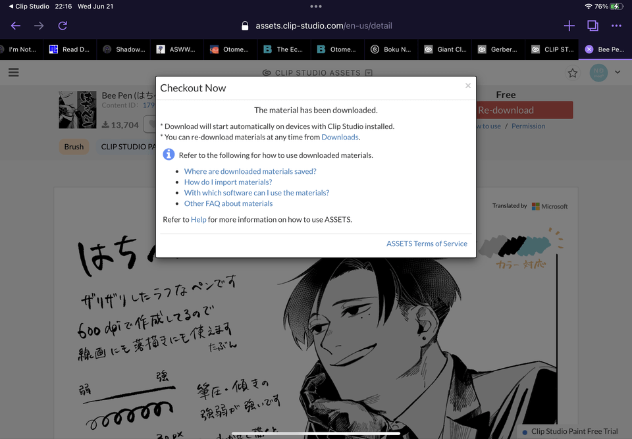Screen dimensions: 632x439
Task: Open "Where are downloaded materials saved?" link
Action: [x=250, y=171]
